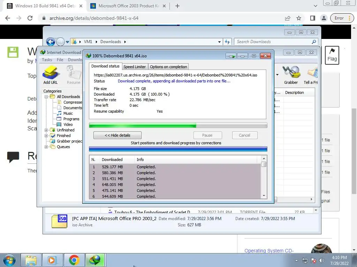This screenshot has width=357, height=267.
Task: Click the tab search dropdown in Chrome
Action: coord(315,6)
